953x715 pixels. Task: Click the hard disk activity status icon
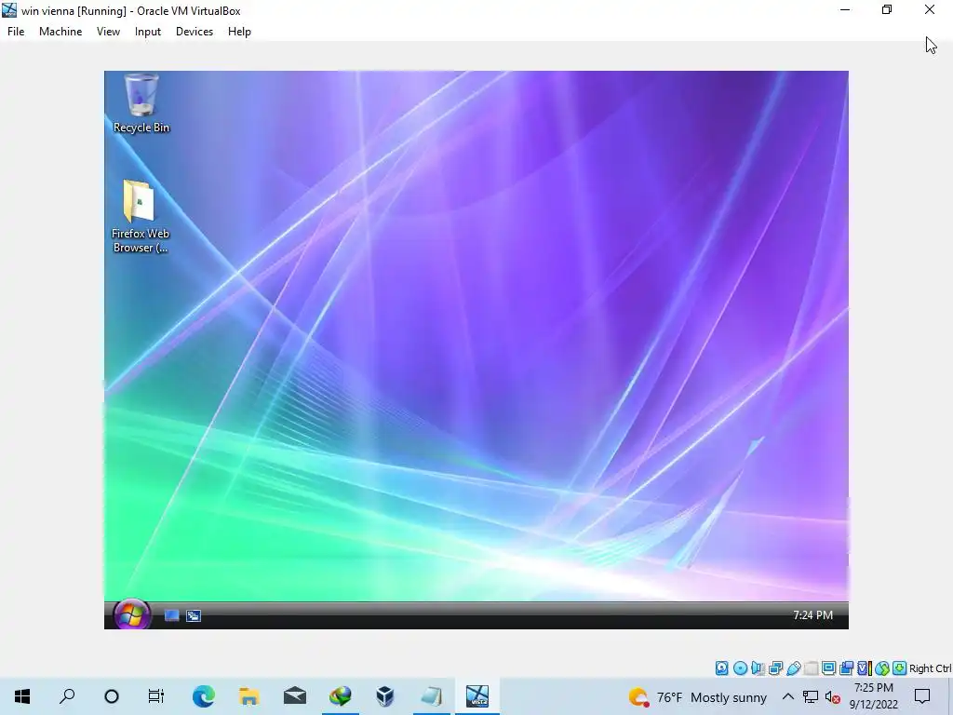[x=721, y=668]
